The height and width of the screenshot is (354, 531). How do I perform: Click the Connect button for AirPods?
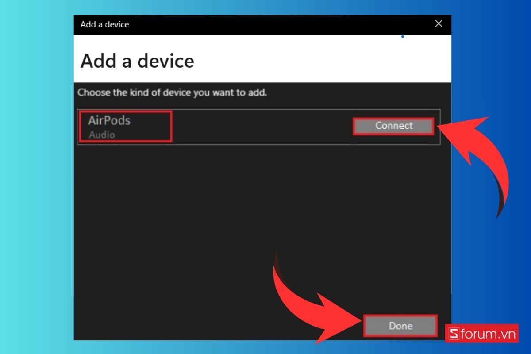[x=393, y=126]
